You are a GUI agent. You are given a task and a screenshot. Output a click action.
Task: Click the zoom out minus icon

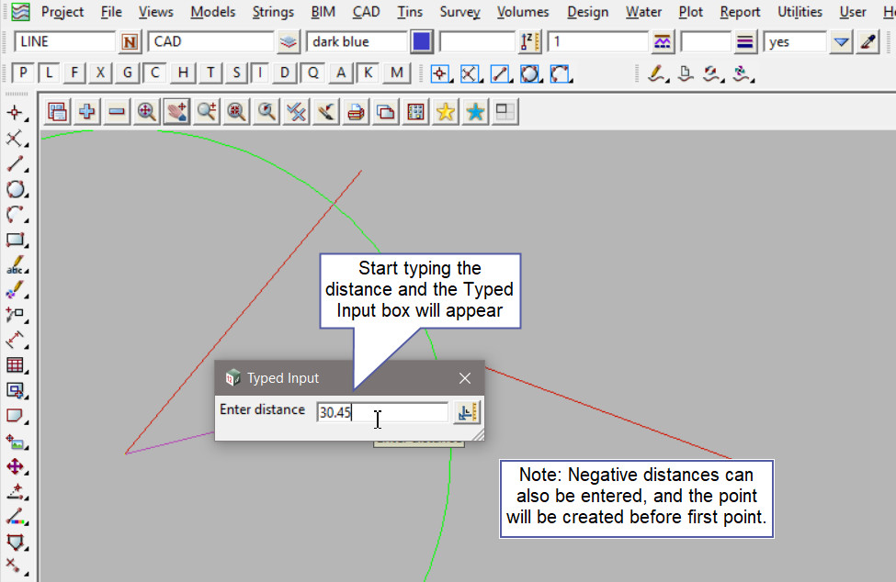(117, 112)
